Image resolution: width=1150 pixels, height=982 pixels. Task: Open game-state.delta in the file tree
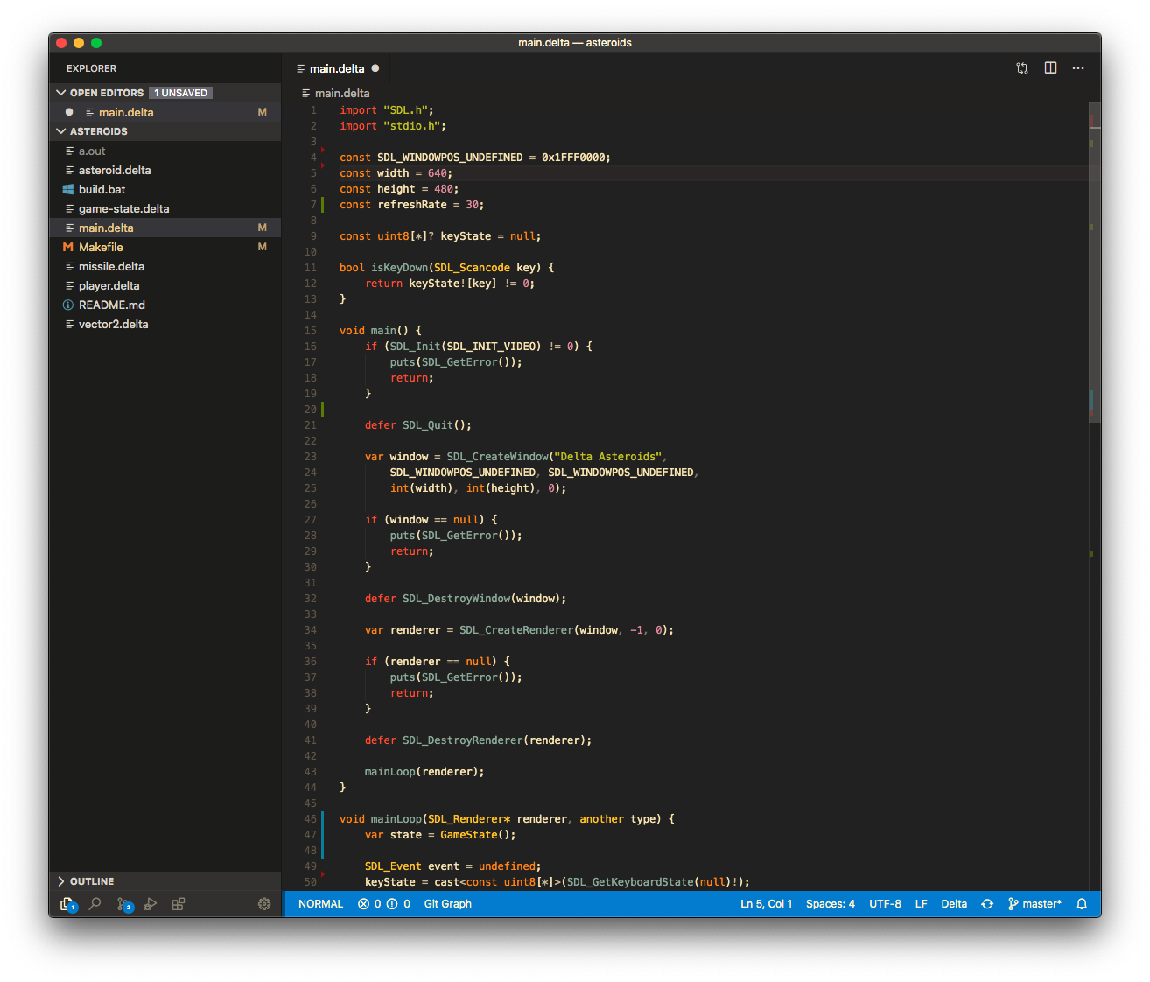165,208
